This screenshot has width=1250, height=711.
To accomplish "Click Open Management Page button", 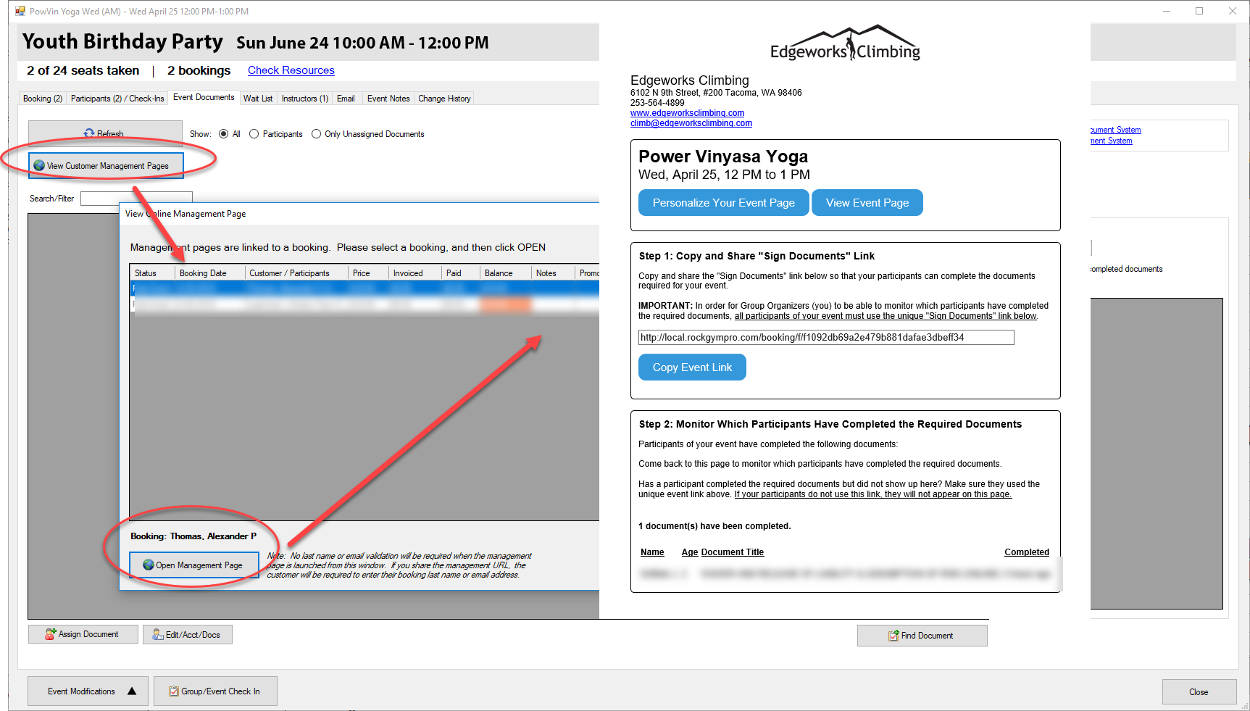I will tap(194, 565).
